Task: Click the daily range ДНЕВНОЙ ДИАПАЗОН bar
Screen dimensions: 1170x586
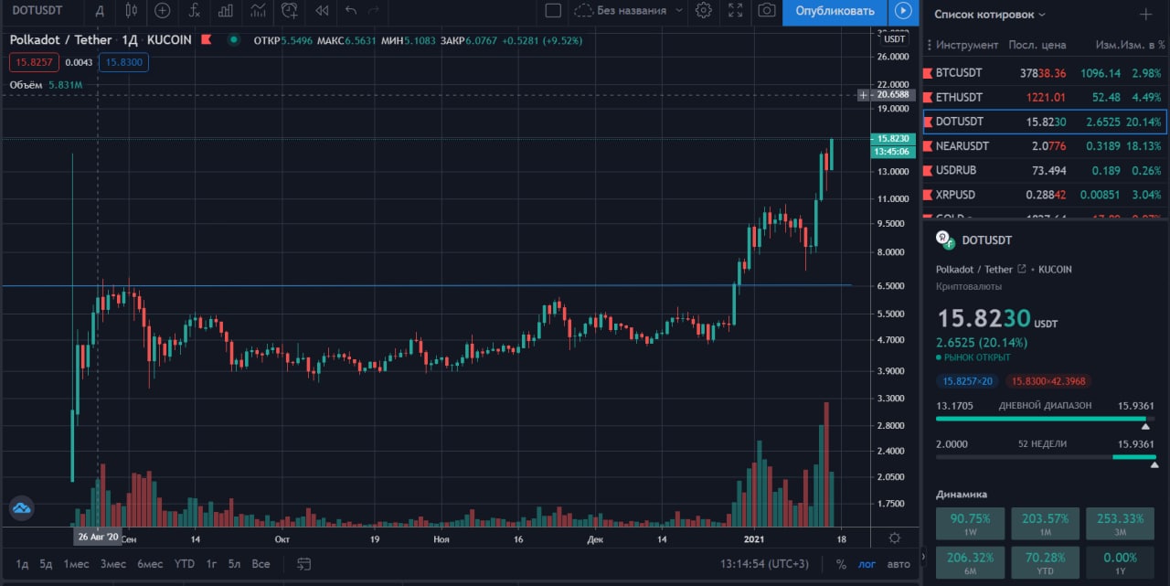Action: point(1046,419)
